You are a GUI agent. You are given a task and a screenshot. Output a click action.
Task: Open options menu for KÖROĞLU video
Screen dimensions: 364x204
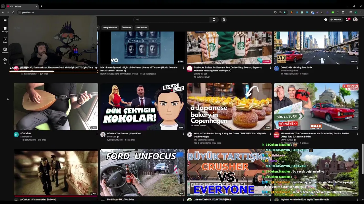point(97,134)
